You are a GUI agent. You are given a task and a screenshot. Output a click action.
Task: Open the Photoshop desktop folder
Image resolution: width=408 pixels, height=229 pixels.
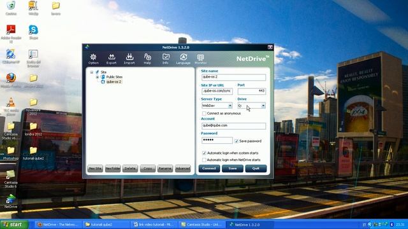(11, 153)
